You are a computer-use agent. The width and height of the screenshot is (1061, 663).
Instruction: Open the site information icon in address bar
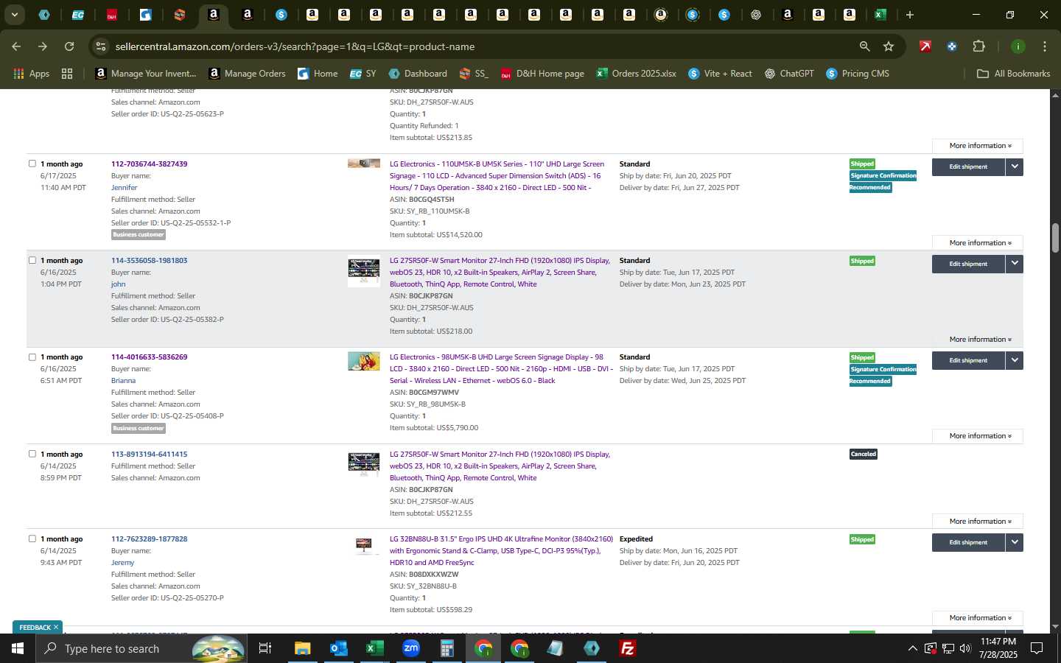(100, 46)
